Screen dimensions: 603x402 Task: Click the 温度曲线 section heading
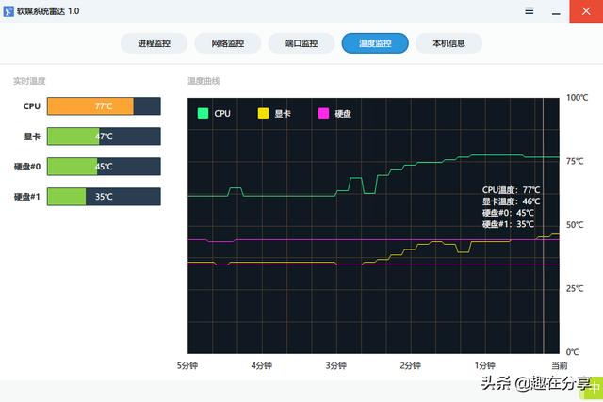[204, 81]
